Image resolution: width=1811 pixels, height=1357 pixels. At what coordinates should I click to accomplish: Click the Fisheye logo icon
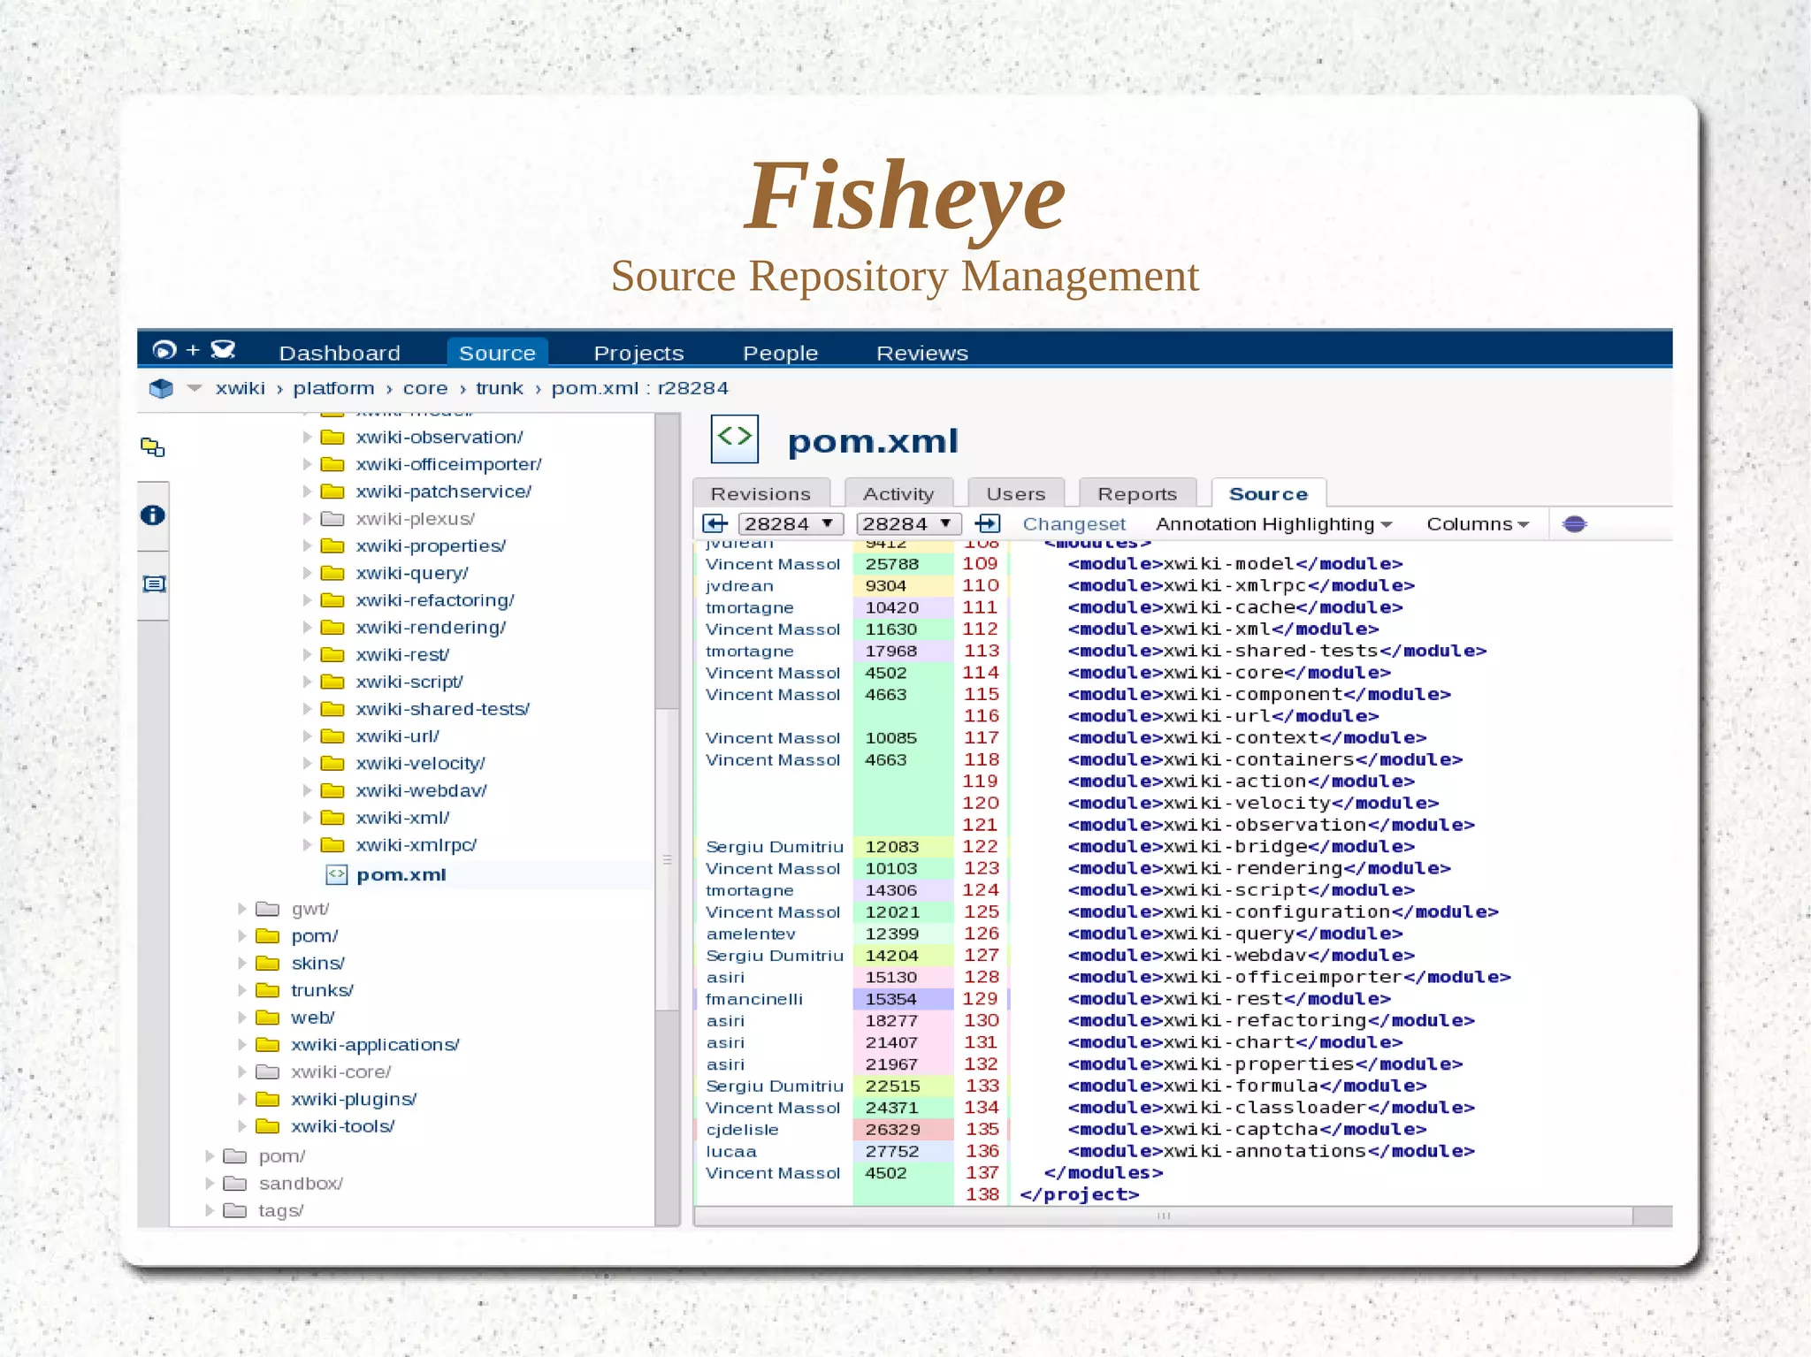(164, 350)
